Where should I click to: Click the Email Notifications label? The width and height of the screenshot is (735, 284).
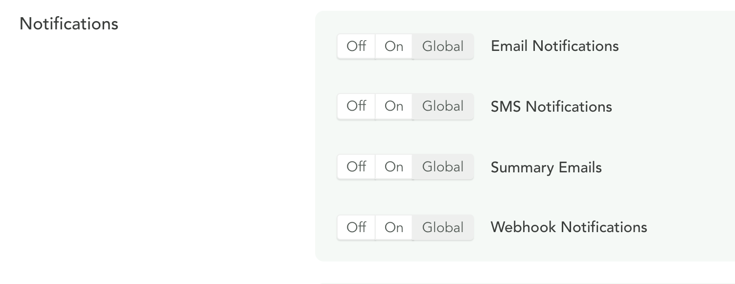pyautogui.click(x=554, y=47)
